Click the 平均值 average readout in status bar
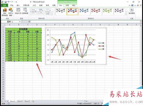 tap(84, 103)
